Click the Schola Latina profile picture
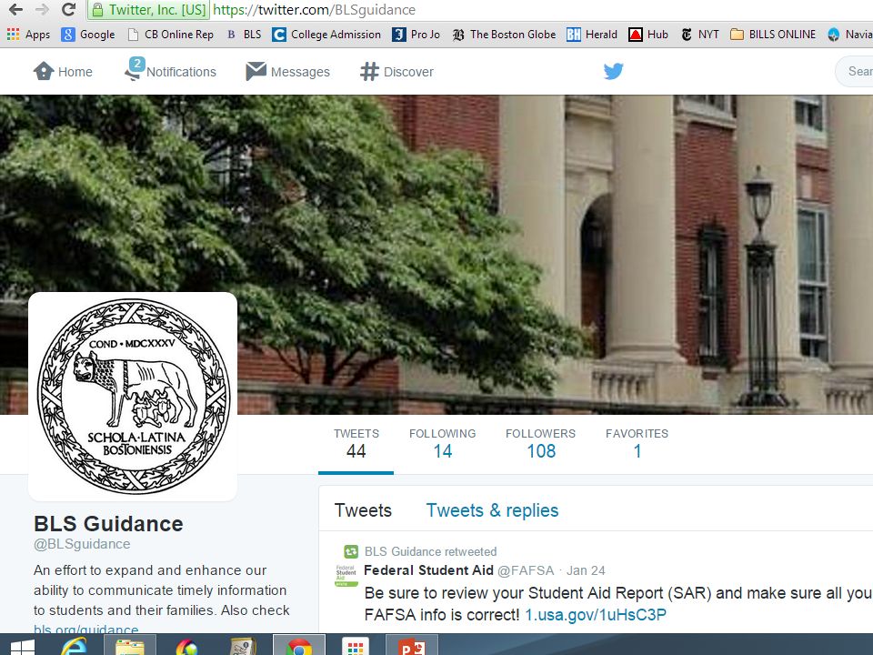Image resolution: width=873 pixels, height=655 pixels. (x=133, y=396)
